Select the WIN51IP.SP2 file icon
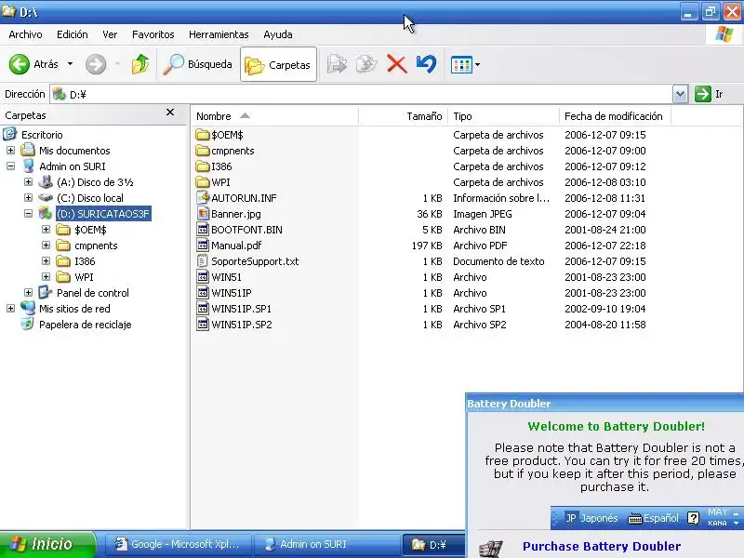Screen dimensions: 744x558 203,325
